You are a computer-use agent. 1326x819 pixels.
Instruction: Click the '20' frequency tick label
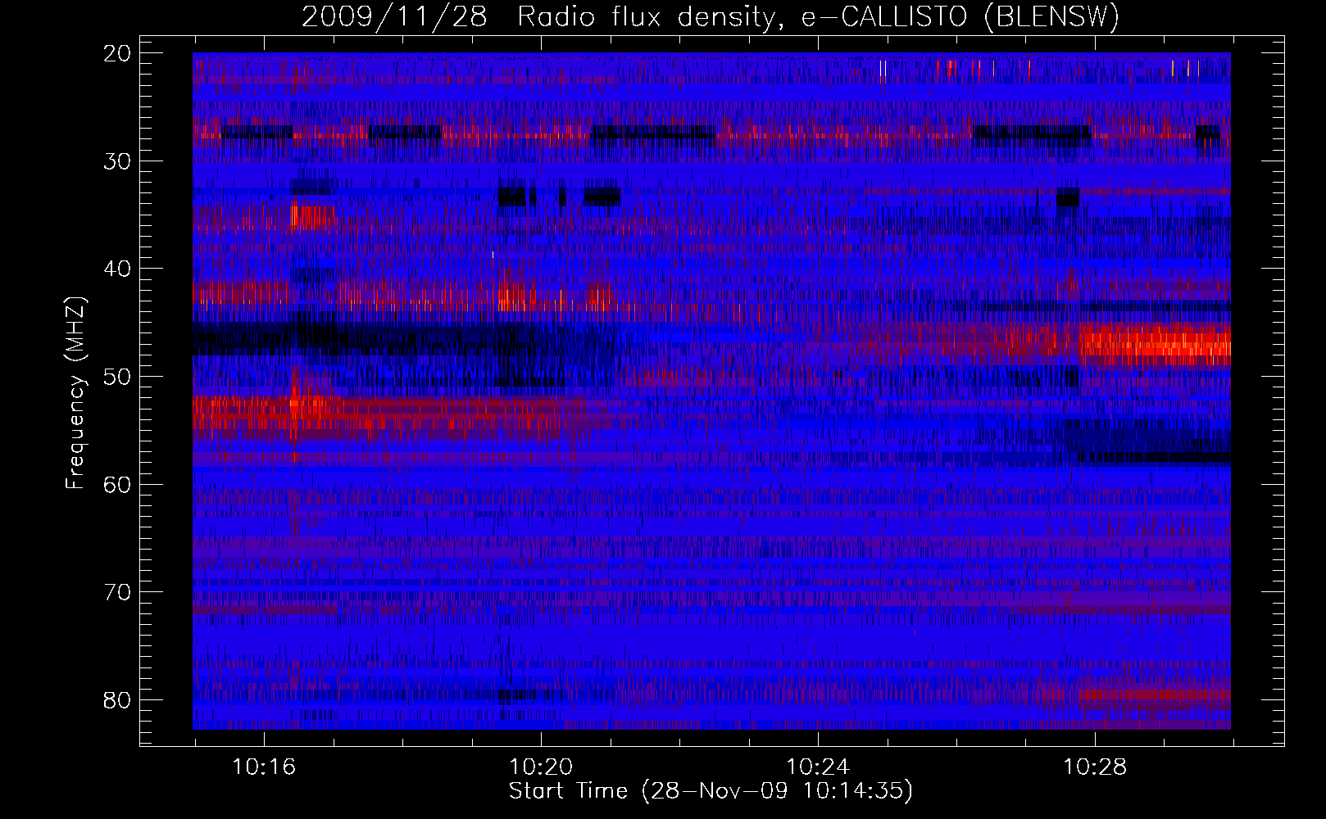point(118,53)
